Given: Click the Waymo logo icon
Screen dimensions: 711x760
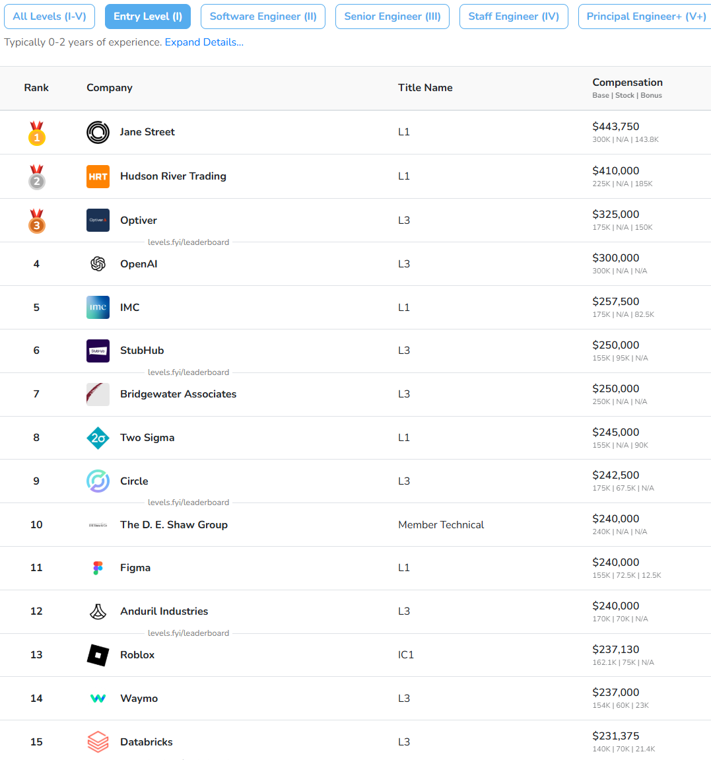Looking at the screenshot, I should [x=98, y=699].
